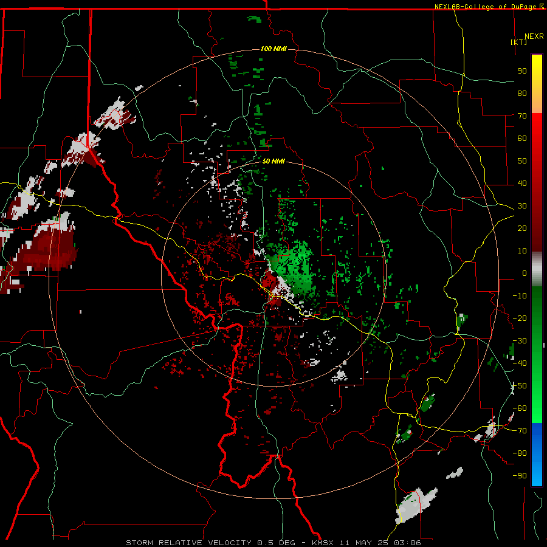Click the -60 value on the velocity scale
This screenshot has width=547, height=547.
520,408
